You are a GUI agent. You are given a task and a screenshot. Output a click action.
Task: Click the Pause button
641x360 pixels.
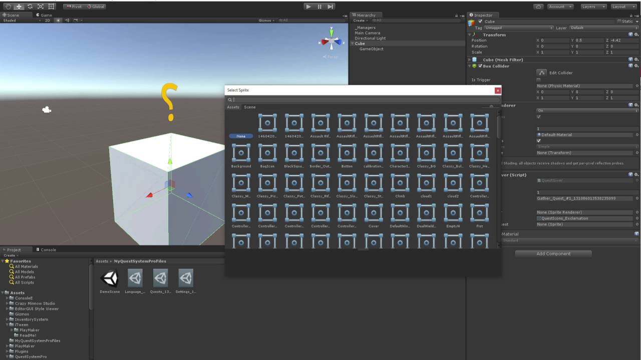pos(319,6)
